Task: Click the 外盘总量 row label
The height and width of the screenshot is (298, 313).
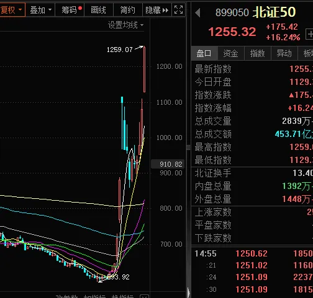Action: coord(213,199)
